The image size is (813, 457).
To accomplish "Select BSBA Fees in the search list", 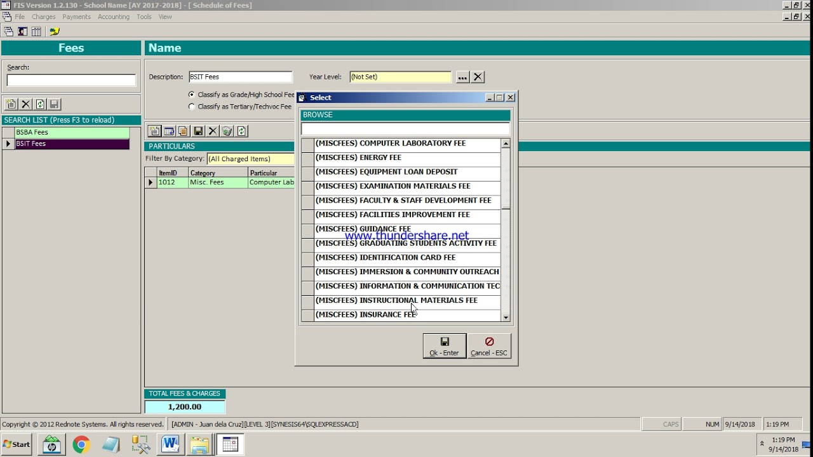I will tap(72, 132).
